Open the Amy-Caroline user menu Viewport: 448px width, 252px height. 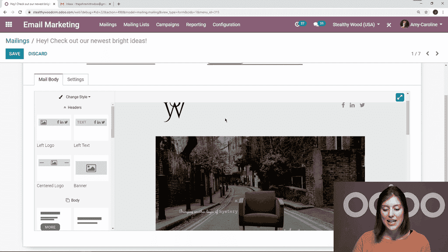tap(422, 24)
